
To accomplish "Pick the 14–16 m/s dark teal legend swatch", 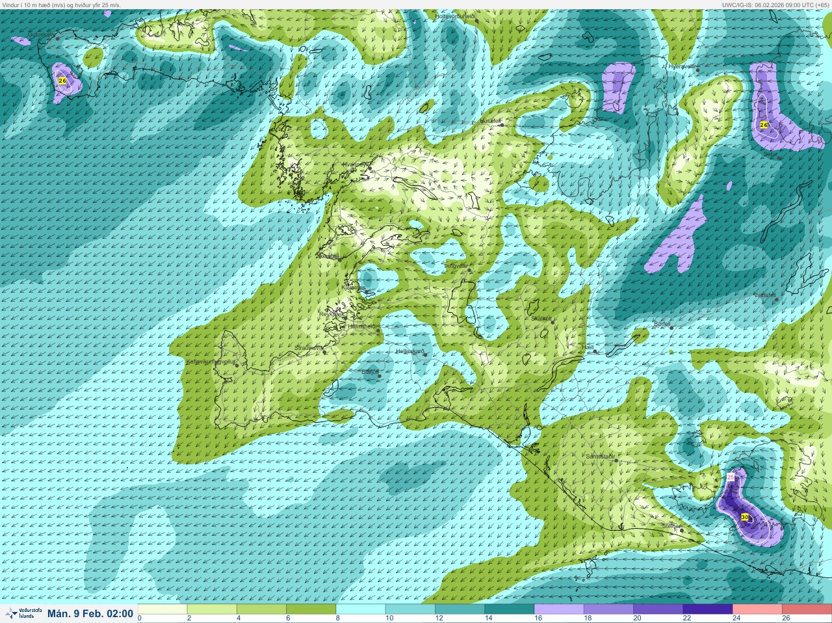I will click(509, 609).
